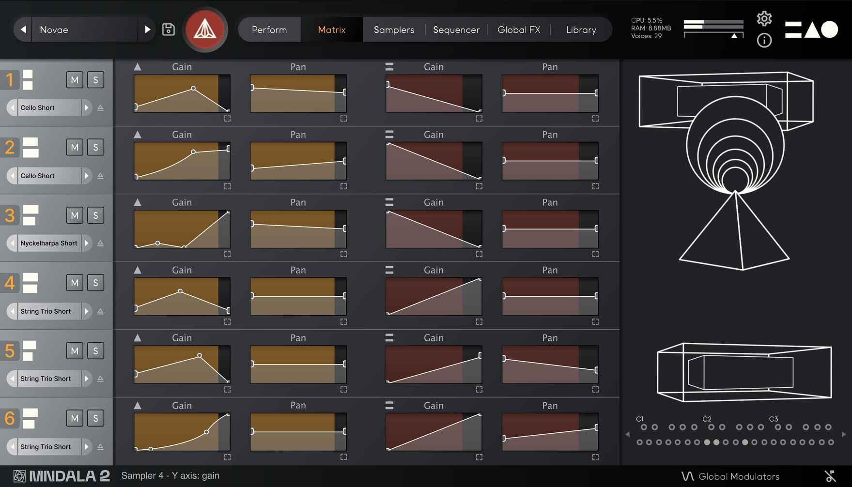Switch to the Samplers tab

394,30
